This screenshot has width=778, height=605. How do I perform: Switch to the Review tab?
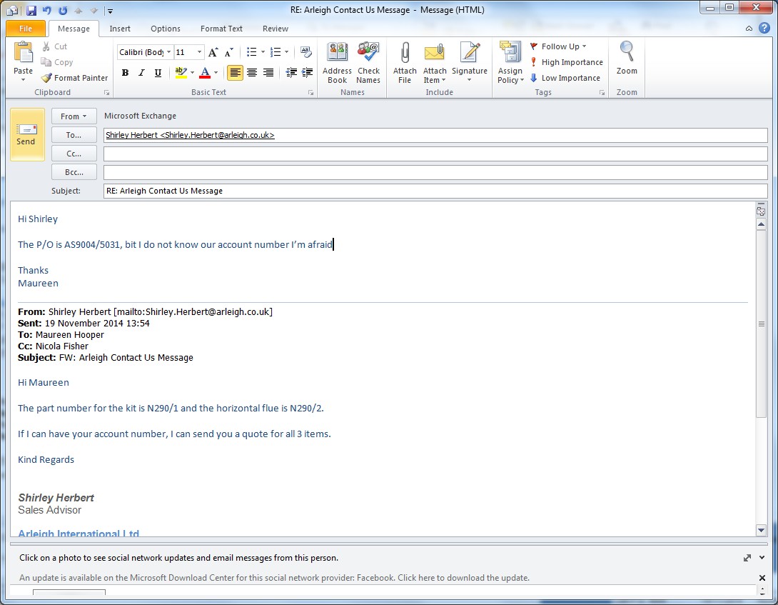276,29
